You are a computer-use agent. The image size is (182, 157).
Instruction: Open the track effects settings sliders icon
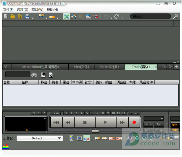pos(79,138)
